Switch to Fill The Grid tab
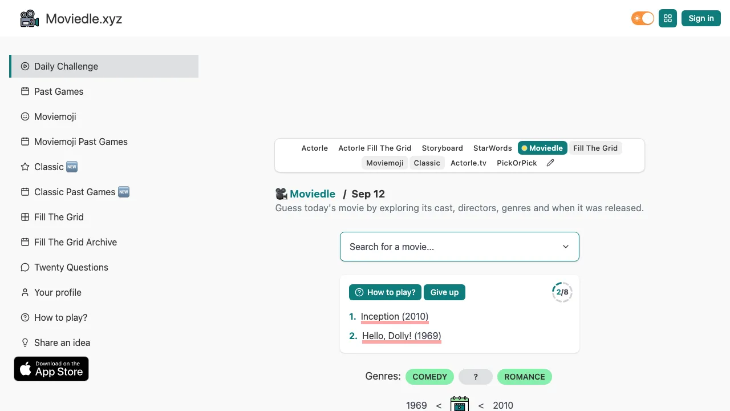Screen dimensions: 730x411 (595, 148)
